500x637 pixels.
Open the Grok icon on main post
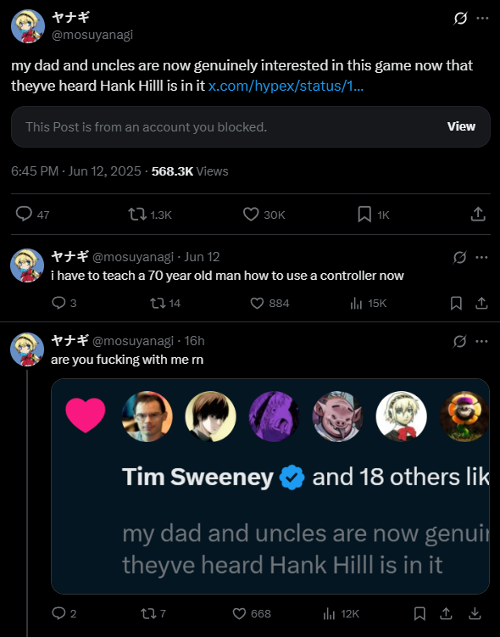(460, 19)
